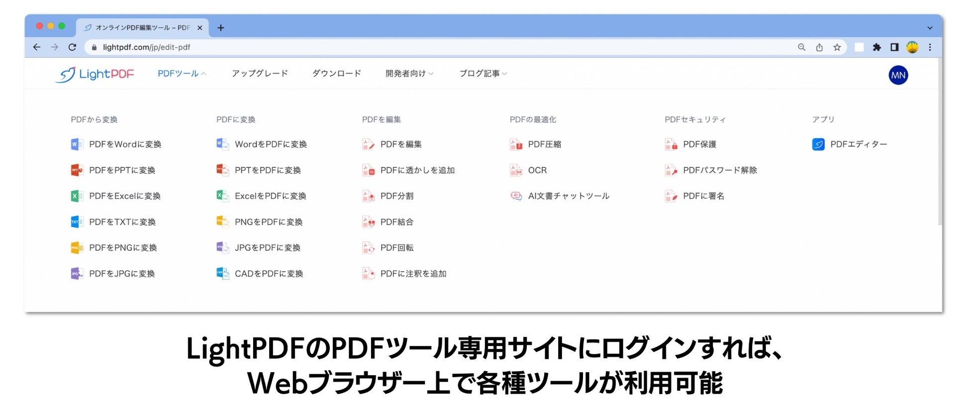970x412 pixels.
Task: Open the tab search chevron in browser
Action: 930,28
